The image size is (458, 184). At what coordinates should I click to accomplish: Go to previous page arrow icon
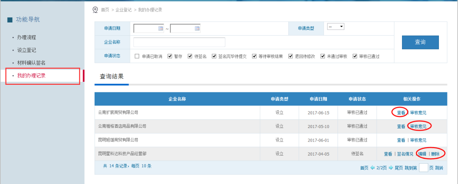tap(372, 167)
